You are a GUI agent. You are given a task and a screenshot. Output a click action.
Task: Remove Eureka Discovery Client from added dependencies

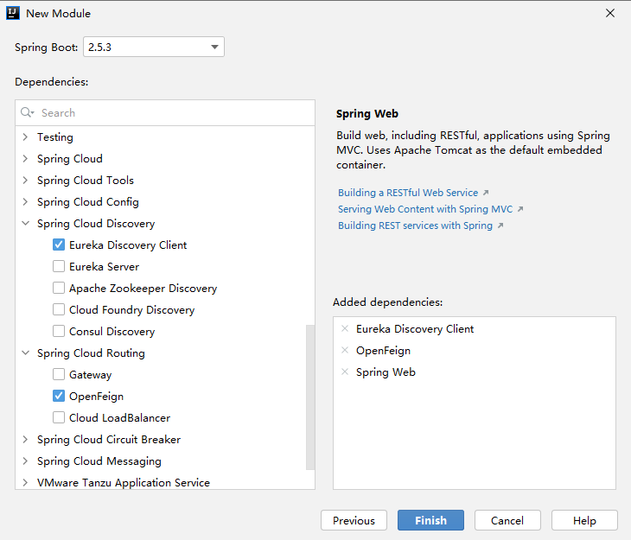(345, 328)
